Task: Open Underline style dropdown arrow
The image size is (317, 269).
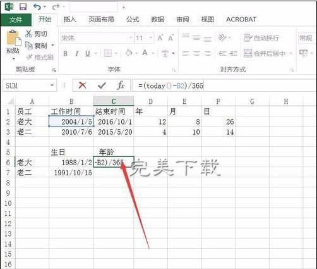Action: (x=96, y=54)
